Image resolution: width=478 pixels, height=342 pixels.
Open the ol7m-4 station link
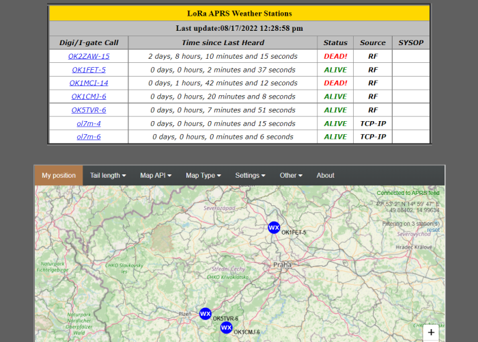(89, 123)
